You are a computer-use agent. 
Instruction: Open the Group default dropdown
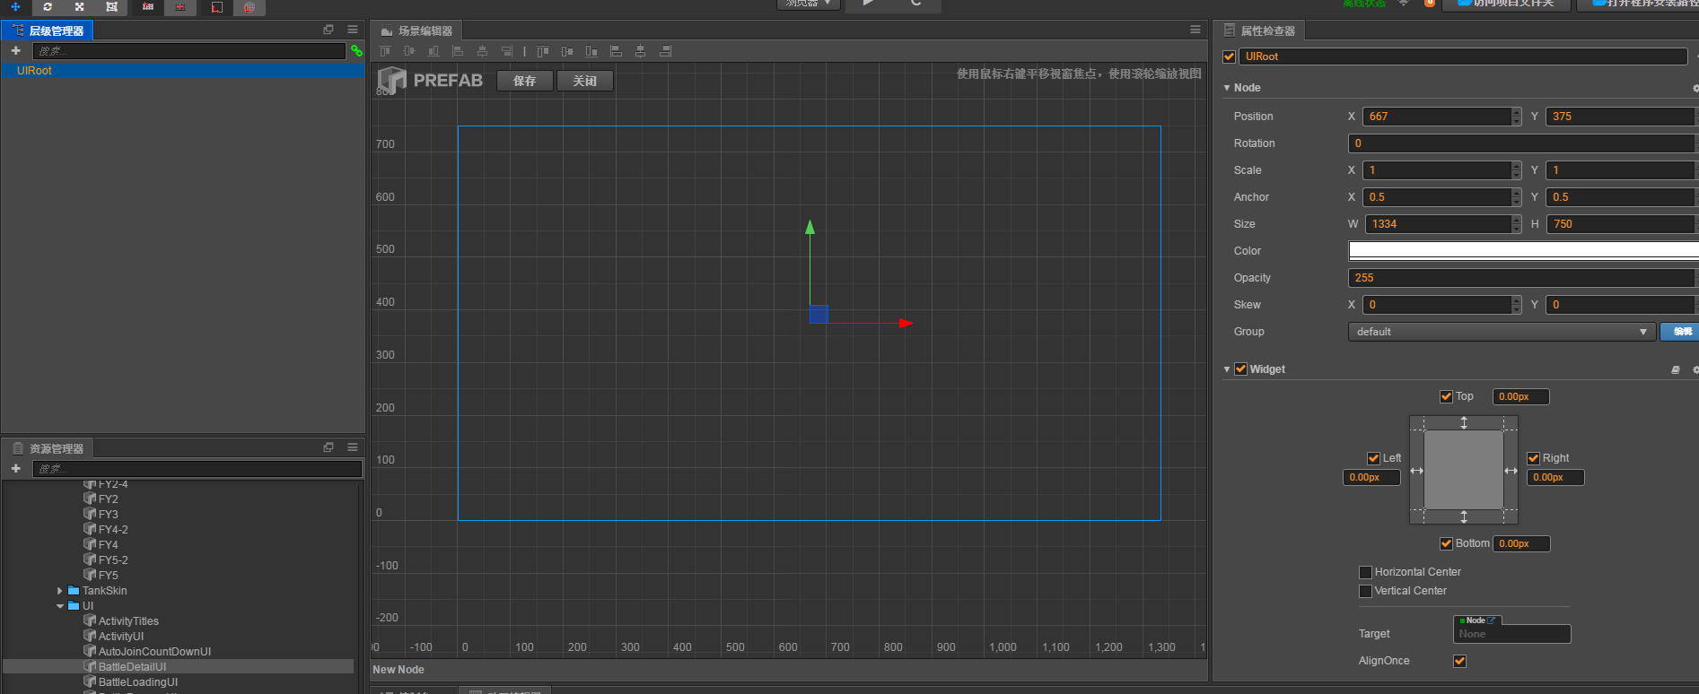(x=1501, y=332)
